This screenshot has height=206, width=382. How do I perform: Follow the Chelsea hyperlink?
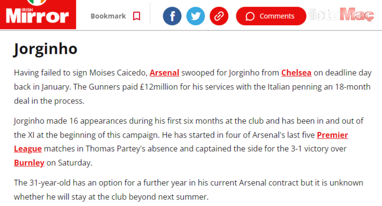(x=297, y=73)
